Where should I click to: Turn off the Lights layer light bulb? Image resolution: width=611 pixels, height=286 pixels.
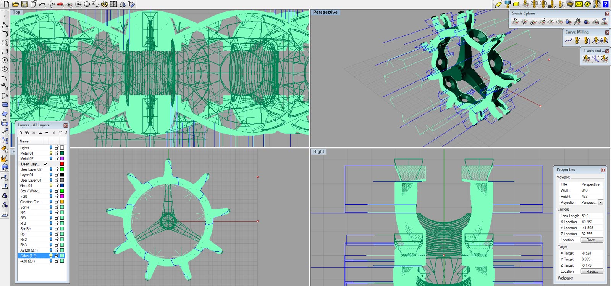(x=51, y=148)
